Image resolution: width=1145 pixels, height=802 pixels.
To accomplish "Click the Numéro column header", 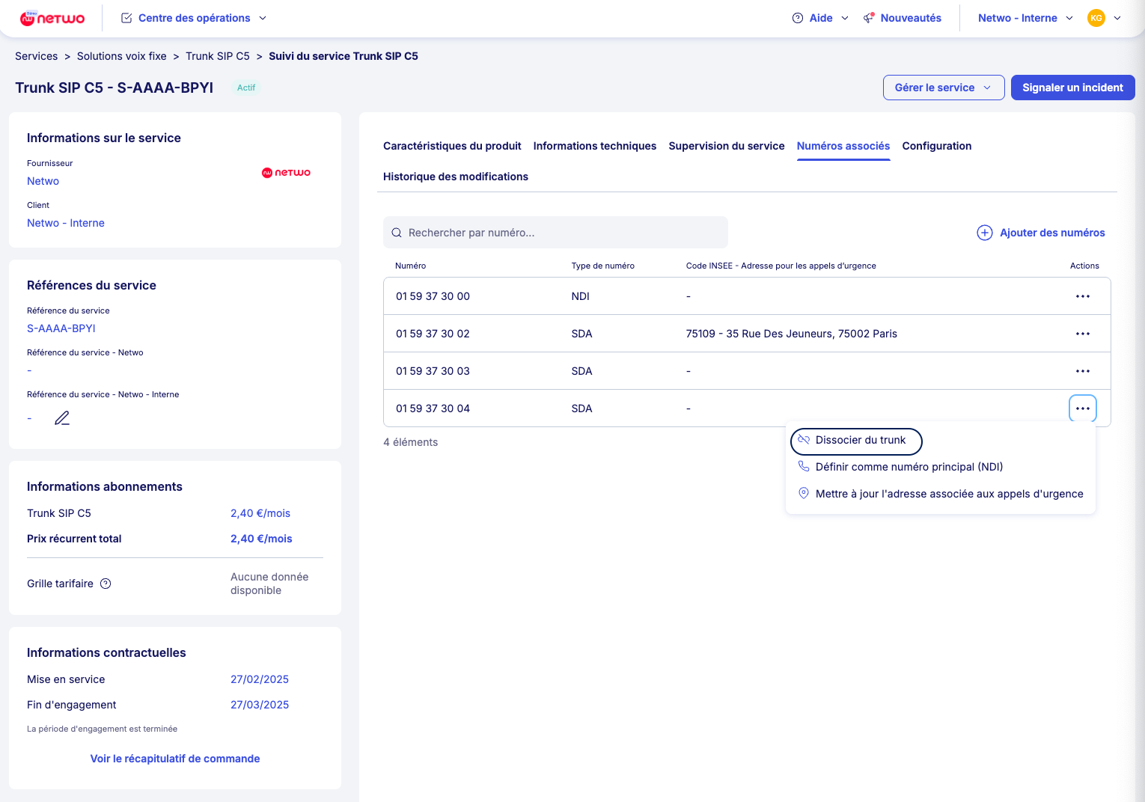I will (x=411, y=266).
